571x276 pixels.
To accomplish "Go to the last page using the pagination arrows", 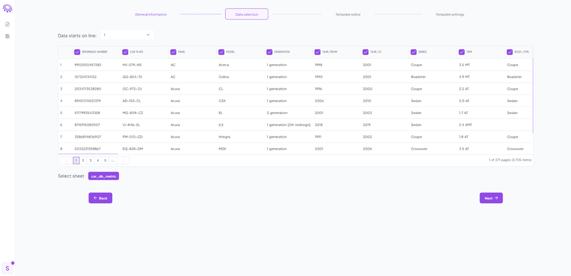I will [x=126, y=160].
